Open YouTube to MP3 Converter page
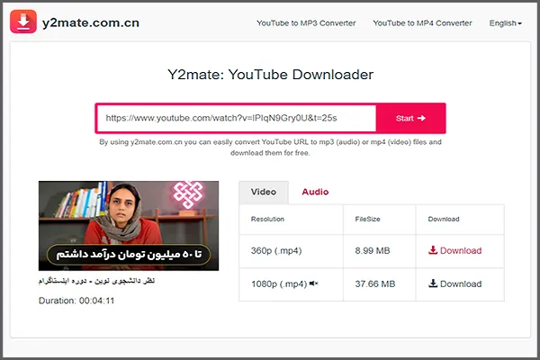The image size is (540, 360). (306, 23)
